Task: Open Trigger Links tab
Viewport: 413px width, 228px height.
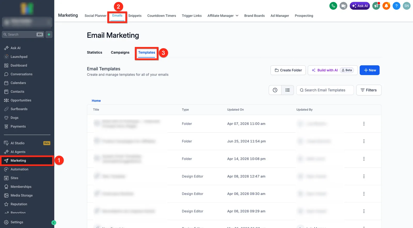Action: (192, 16)
